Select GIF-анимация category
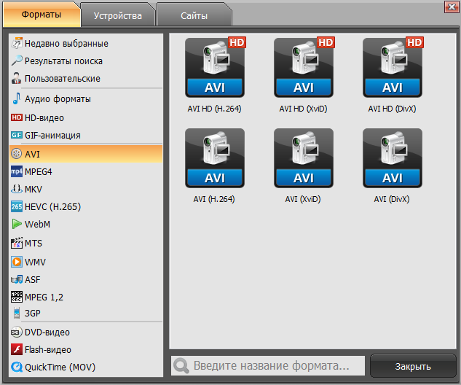461x385 pixels. tap(86, 135)
